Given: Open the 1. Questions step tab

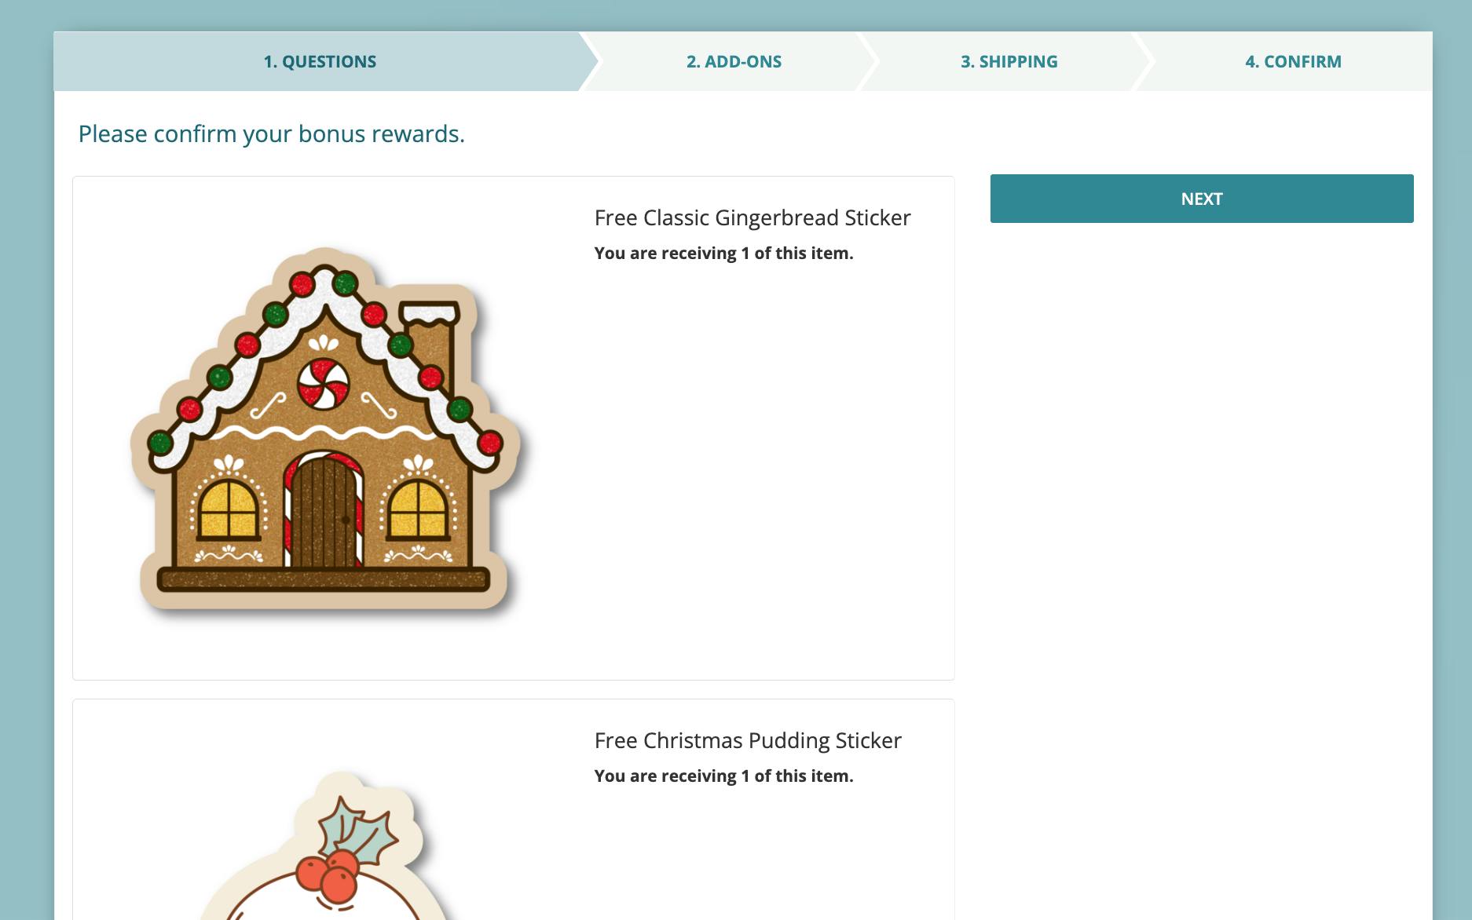Looking at the screenshot, I should (320, 61).
